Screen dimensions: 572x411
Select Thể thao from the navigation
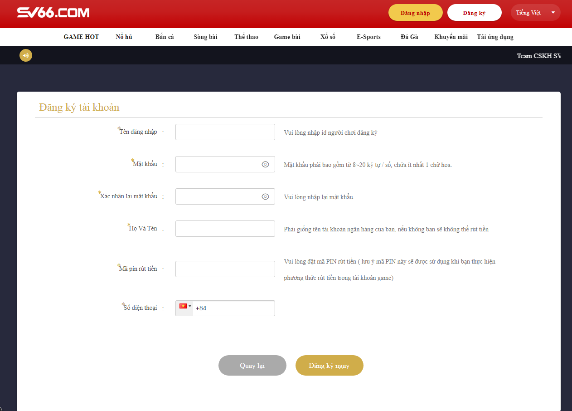point(246,37)
